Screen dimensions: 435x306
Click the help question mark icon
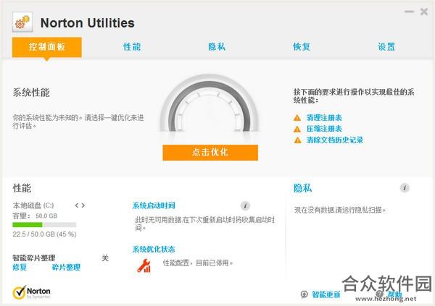[x=379, y=294]
